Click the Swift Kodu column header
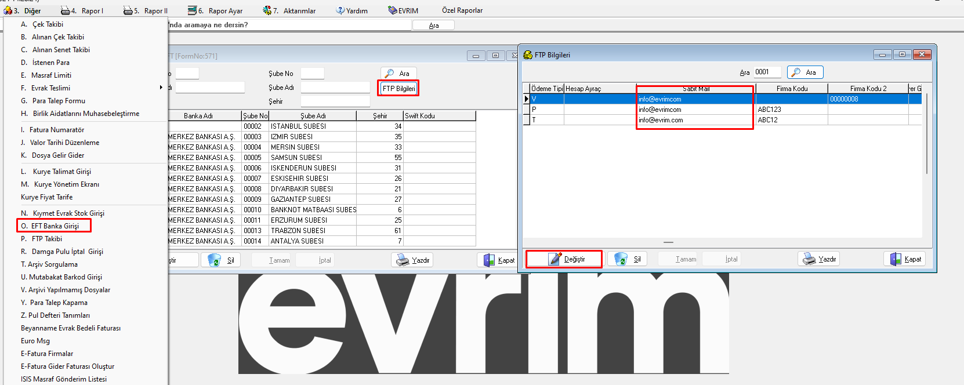This screenshot has height=385, width=964. coord(439,116)
